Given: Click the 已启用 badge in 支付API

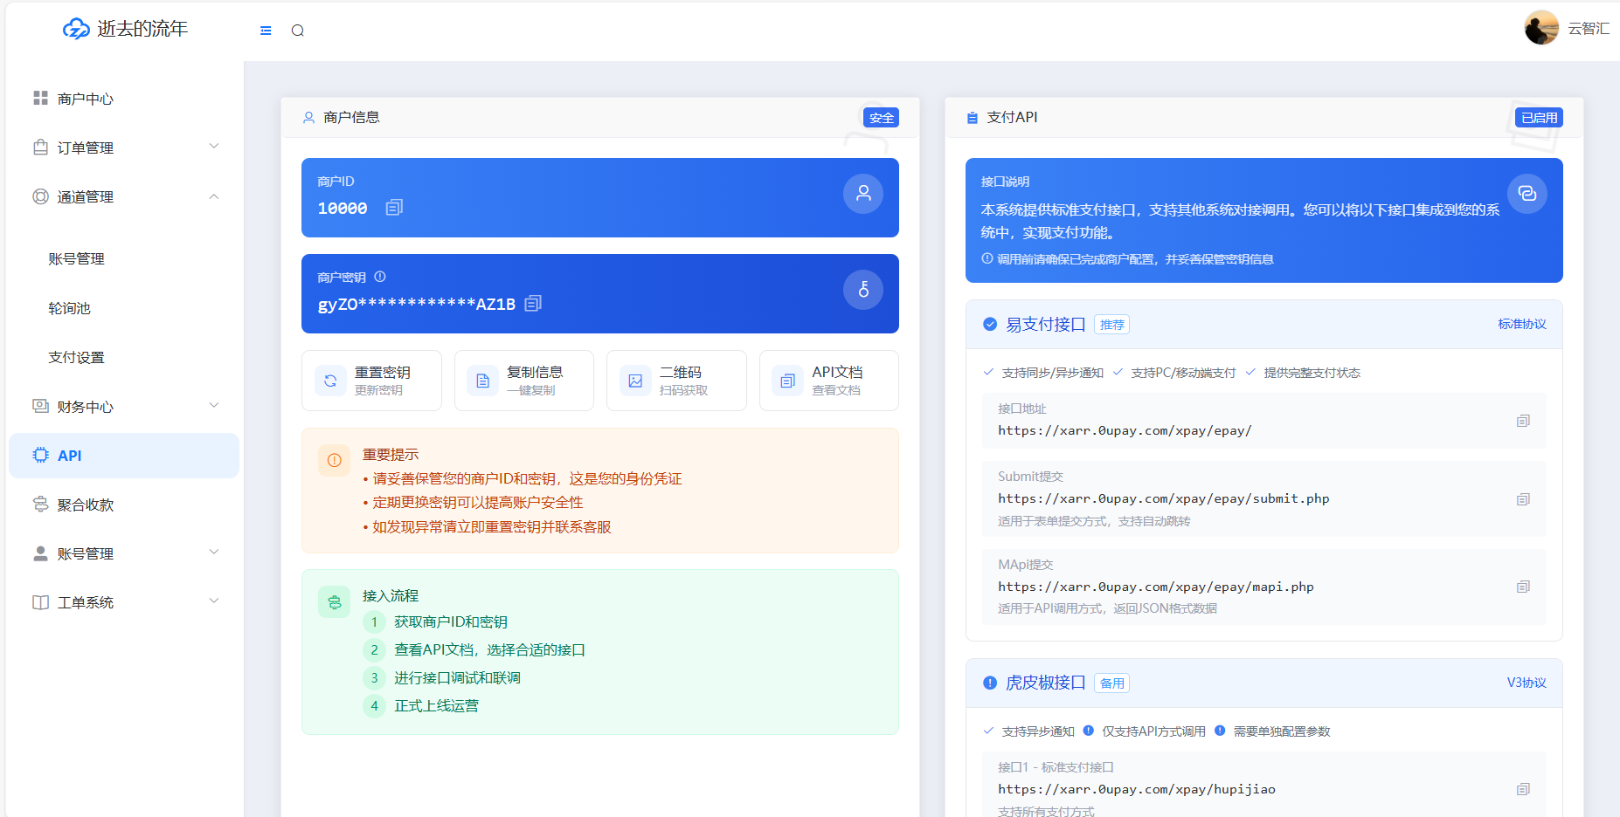Looking at the screenshot, I should [1539, 118].
